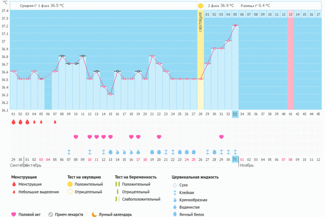The width and height of the screenshot is (325, 217).
Task: Click the Половой акт heart in the legend
Action: click(14, 214)
